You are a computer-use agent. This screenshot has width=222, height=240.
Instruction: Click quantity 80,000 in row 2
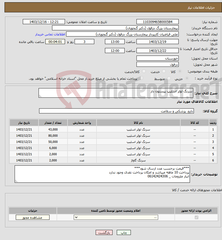(53, 136)
